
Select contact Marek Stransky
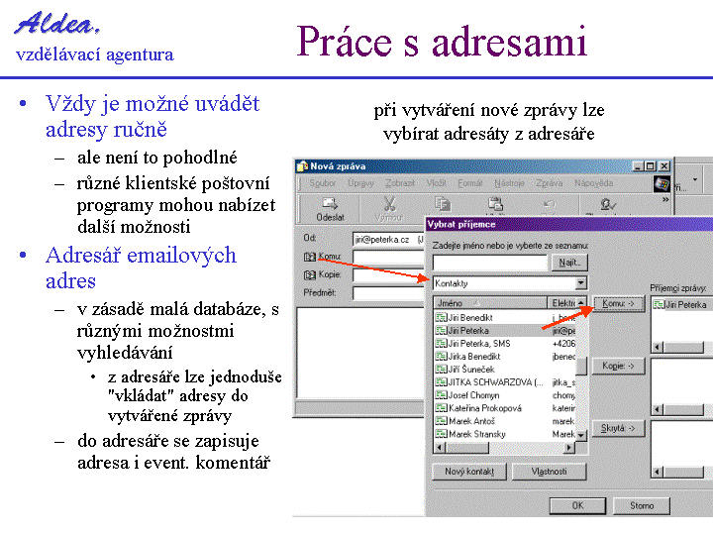coord(505,434)
